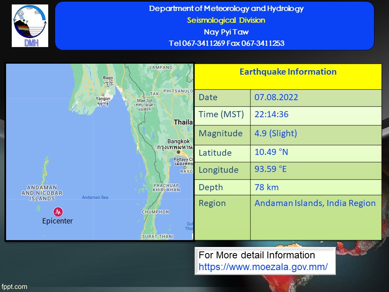This screenshot has height=292, width=389.
Task: Select the latitude value 10.49 °N
Action: [271, 152]
